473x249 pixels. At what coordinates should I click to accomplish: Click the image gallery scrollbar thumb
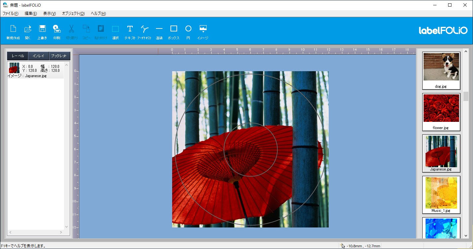click(466, 96)
